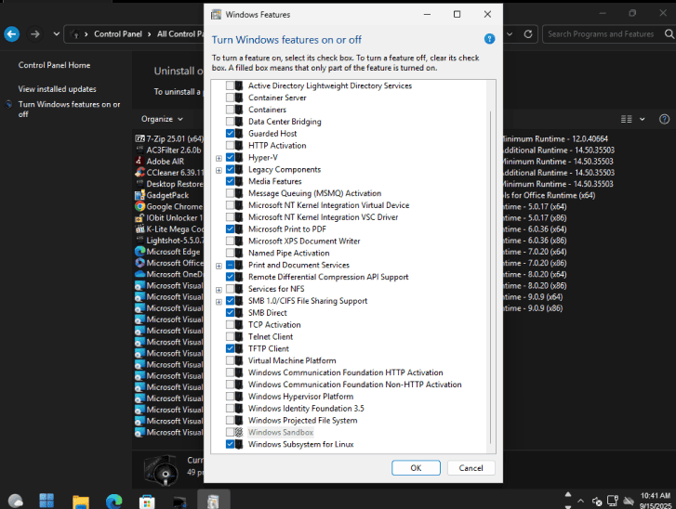This screenshot has height=509, width=676.
Task: Click the Search Programs and Features field
Action: click(x=603, y=34)
